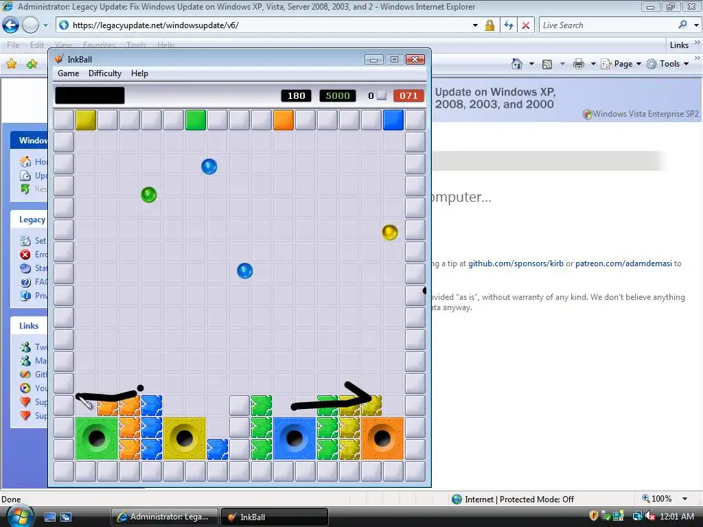Viewport: 703px width, 527px height.
Task: Click the green ball in InkBall
Action: [149, 195]
